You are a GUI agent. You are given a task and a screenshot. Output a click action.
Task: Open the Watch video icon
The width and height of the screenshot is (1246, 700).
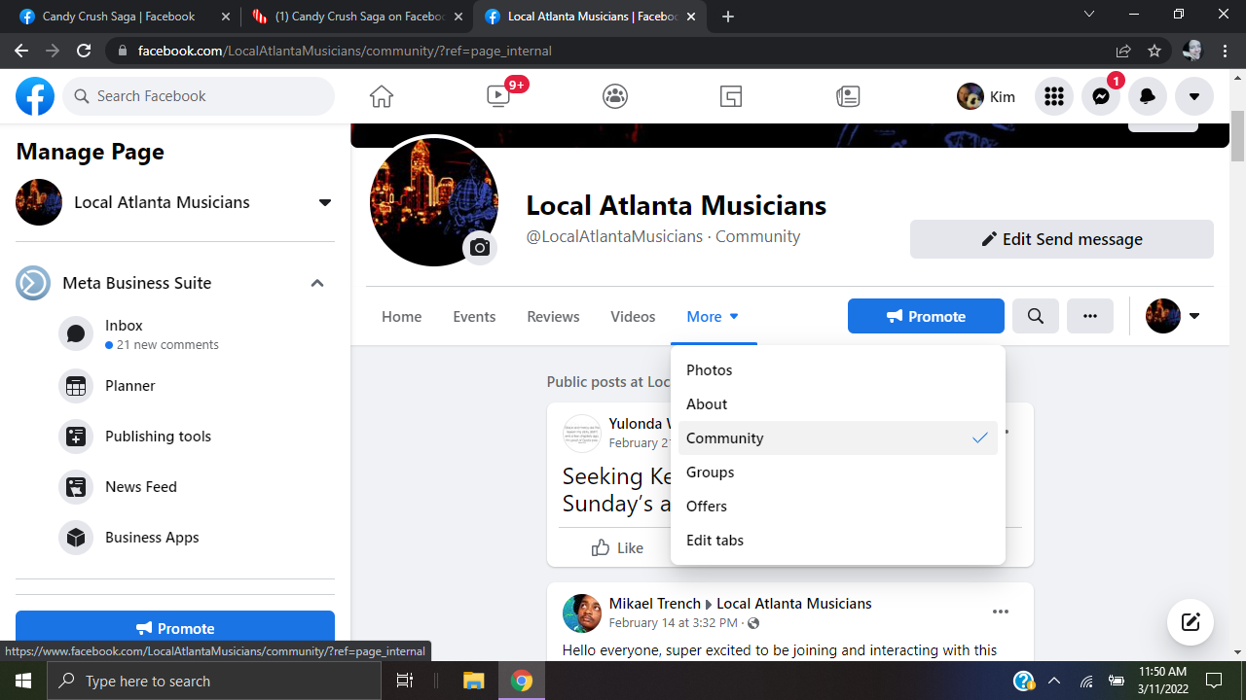click(x=498, y=96)
